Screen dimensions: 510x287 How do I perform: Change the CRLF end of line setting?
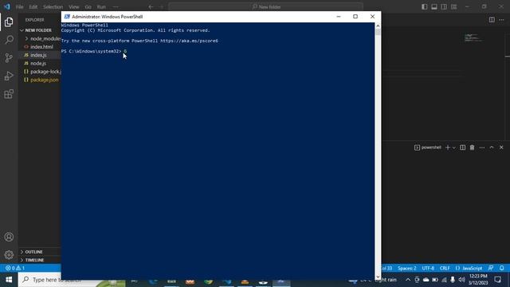[x=445, y=268]
